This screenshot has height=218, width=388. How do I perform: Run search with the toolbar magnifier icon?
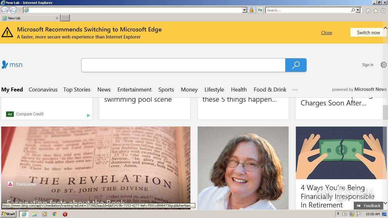pos(353,10)
